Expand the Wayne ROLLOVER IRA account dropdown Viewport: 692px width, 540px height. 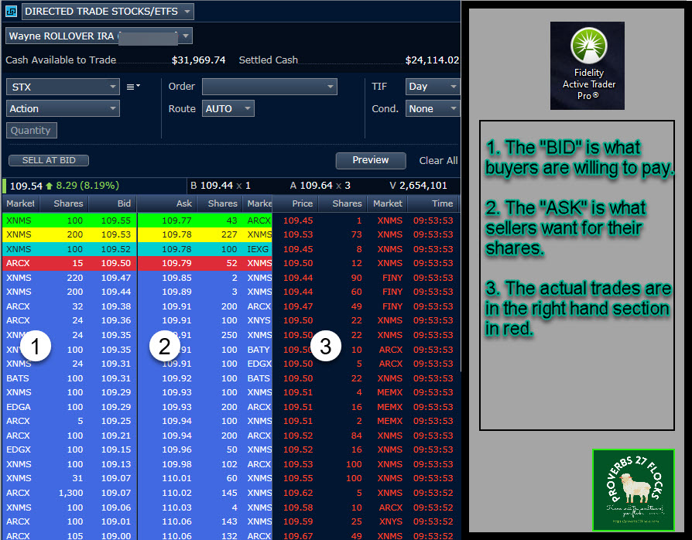pyautogui.click(x=99, y=36)
